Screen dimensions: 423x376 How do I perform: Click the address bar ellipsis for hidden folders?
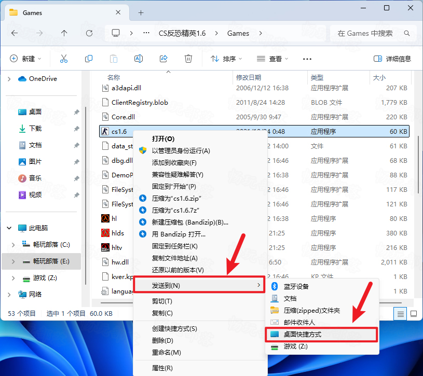click(x=146, y=33)
